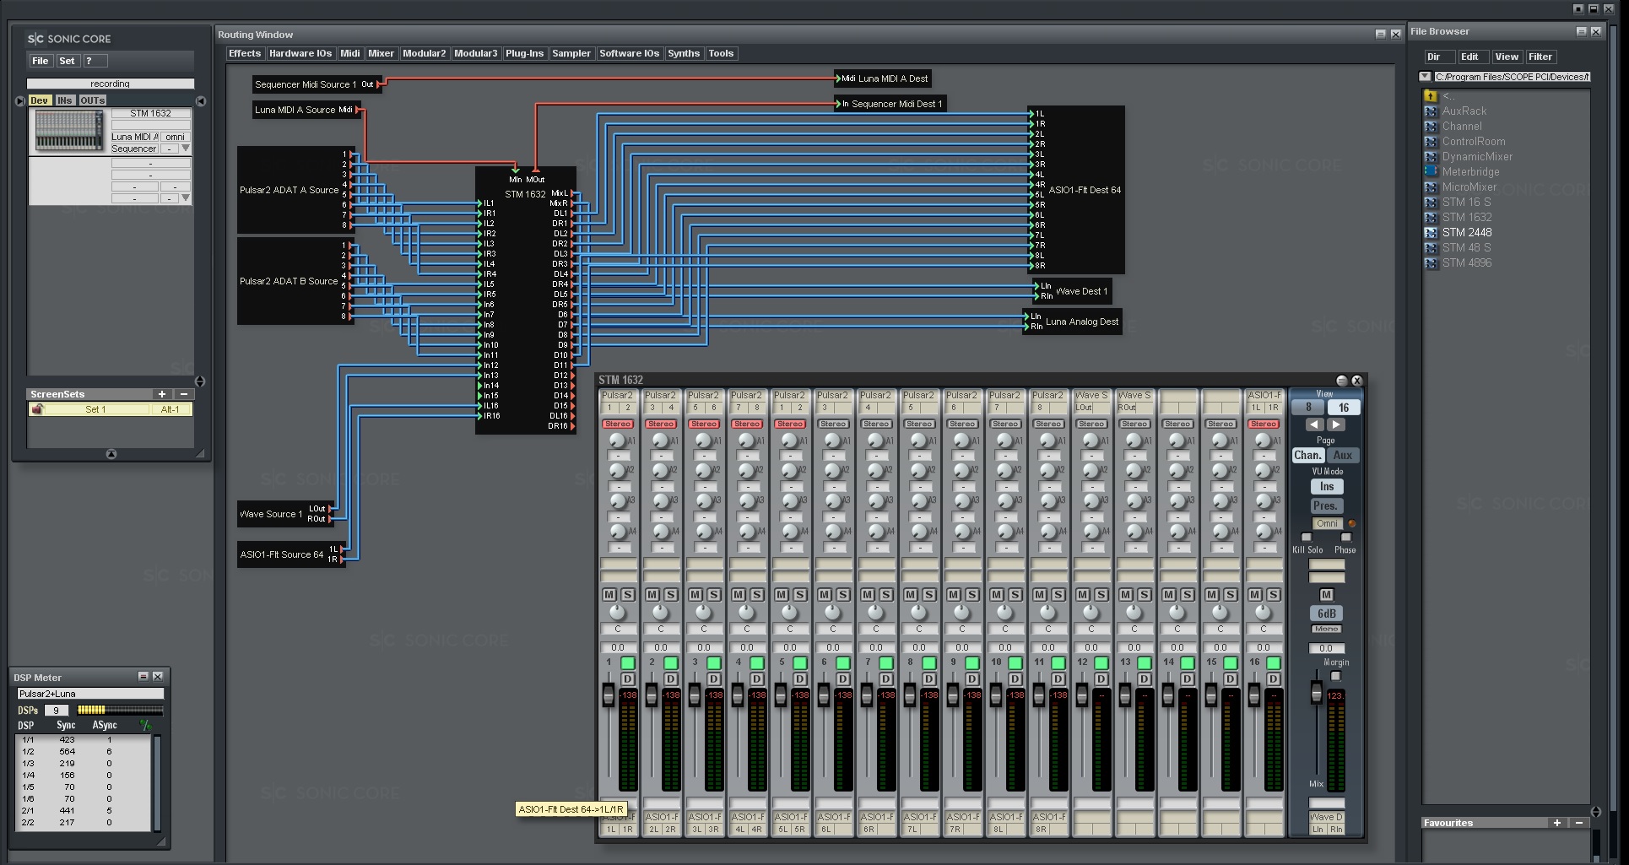Toggle the Kill Solo switch
The image size is (1629, 865).
(1307, 537)
